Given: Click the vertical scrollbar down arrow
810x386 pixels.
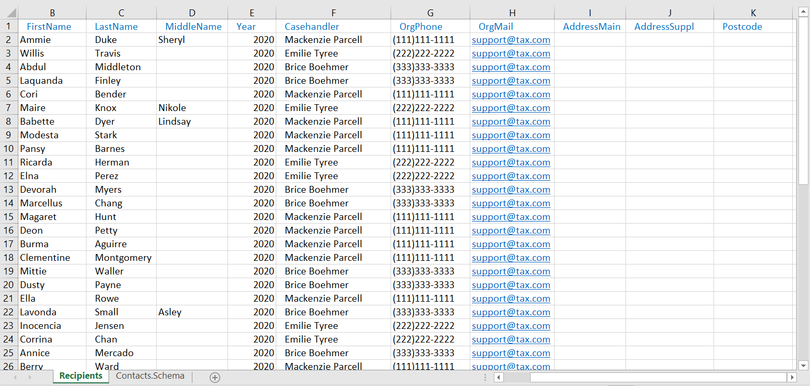Looking at the screenshot, I should tap(803, 365).
